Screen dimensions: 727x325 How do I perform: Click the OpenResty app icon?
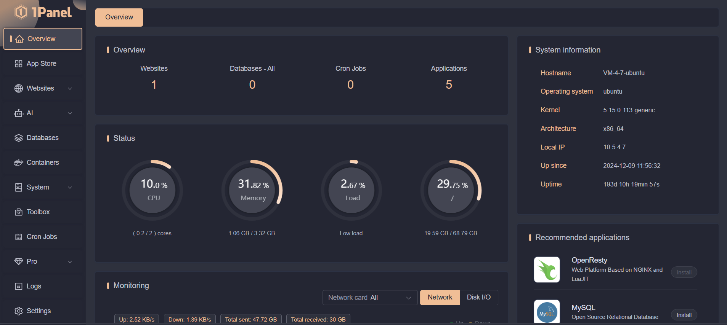(x=547, y=269)
